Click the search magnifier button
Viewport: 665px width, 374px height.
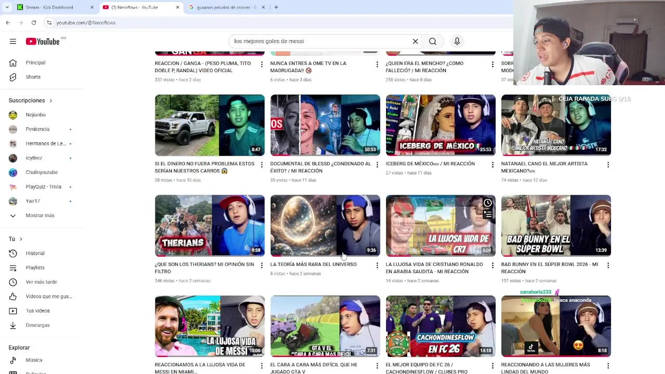click(432, 42)
